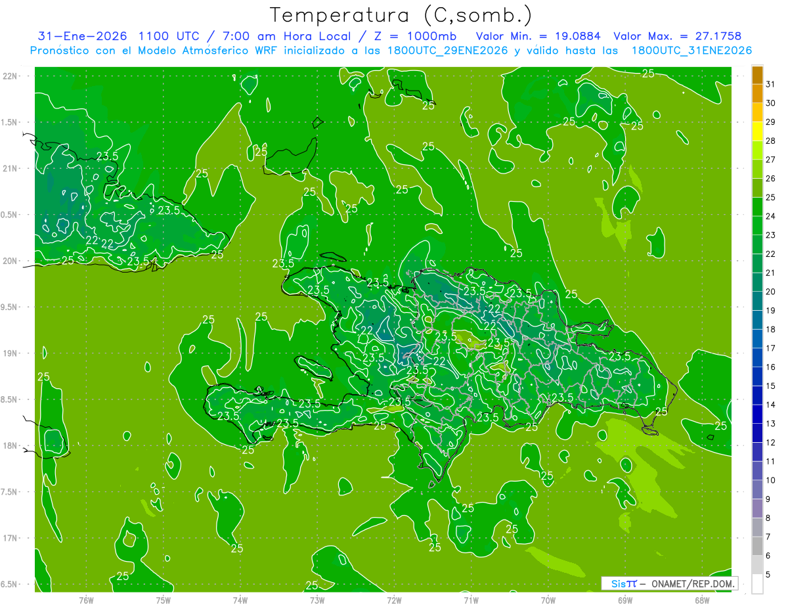Image resolution: width=788 pixels, height=609 pixels.
Task: Click the "71W" longitude axis label
Action: [471, 600]
